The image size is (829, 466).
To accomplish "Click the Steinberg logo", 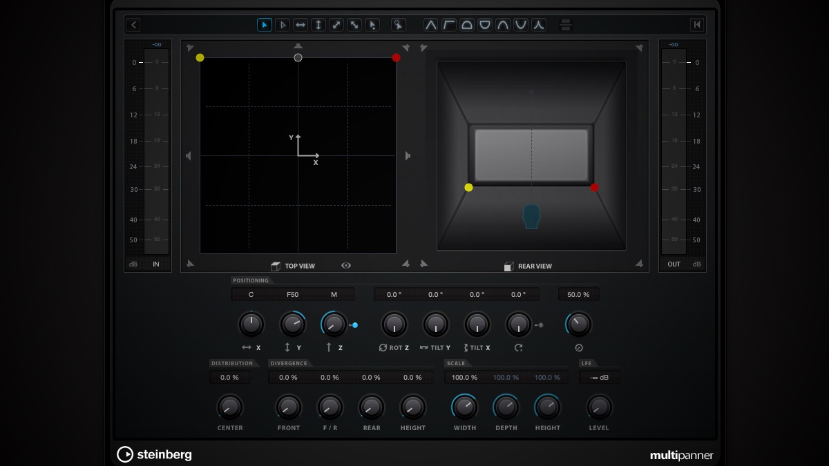I will 155,454.
